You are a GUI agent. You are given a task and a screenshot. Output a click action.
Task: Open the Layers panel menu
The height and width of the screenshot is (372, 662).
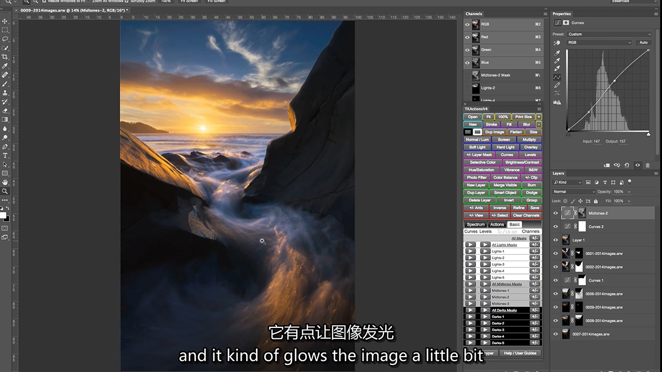click(655, 174)
